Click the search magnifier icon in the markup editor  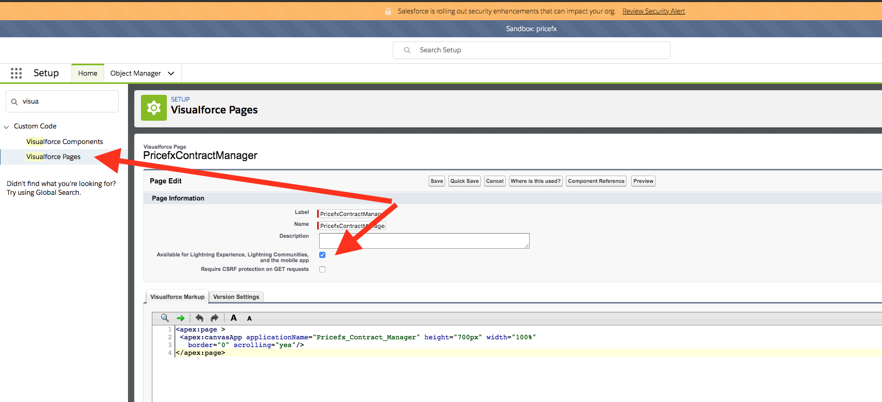[165, 318]
